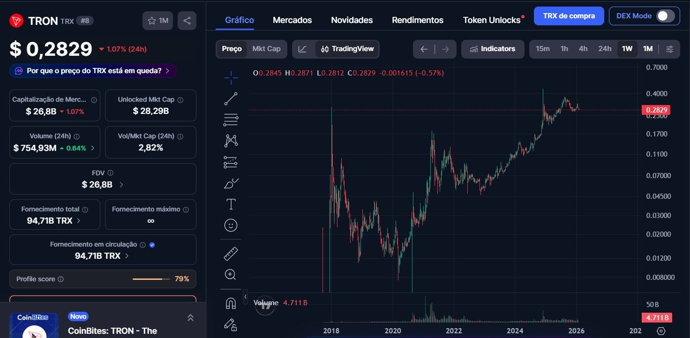Screen dimensions: 690x338
Task: Click the verified circulating supply badge
Action: [152, 245]
